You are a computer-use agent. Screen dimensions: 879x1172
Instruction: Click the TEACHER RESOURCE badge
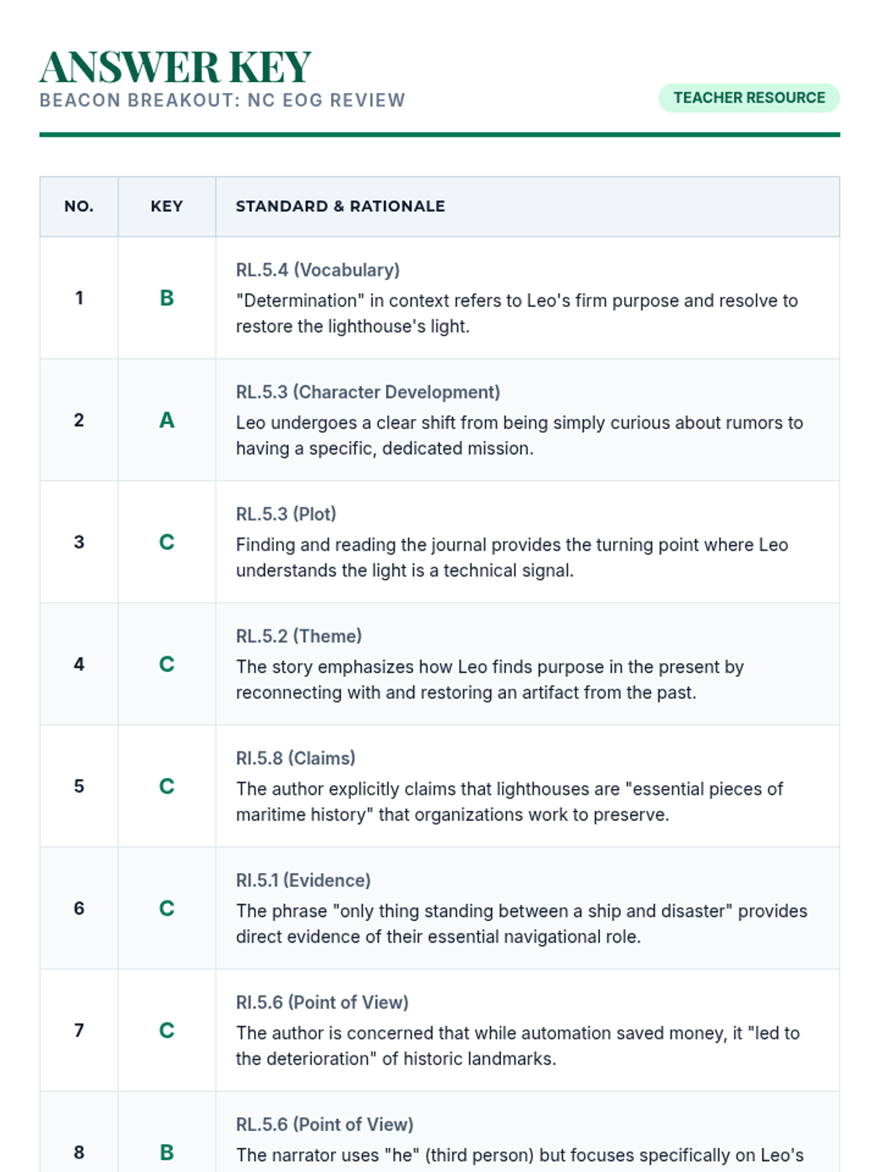pyautogui.click(x=749, y=98)
